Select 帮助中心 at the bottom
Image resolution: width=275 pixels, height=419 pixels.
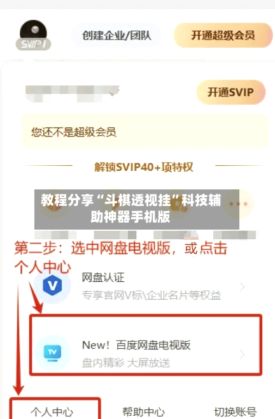[143, 412]
